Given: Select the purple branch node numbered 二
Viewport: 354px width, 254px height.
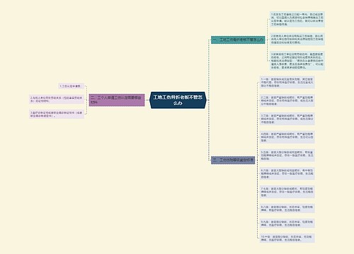Looking at the screenshot, I should click(117, 100).
